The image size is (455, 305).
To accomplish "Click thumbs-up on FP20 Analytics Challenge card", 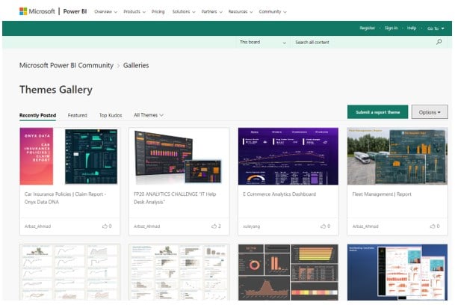I will pyautogui.click(x=214, y=226).
